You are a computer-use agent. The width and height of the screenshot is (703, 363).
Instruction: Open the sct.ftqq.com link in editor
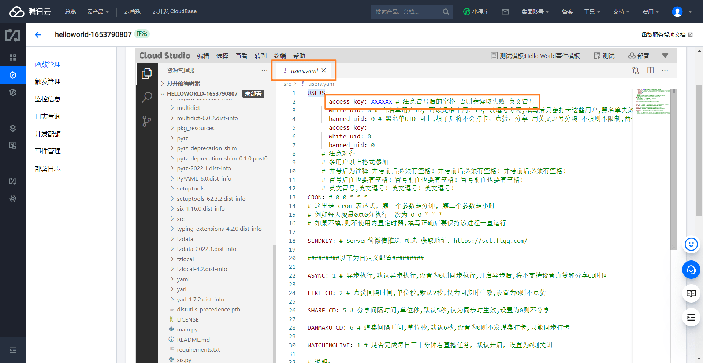pos(490,241)
